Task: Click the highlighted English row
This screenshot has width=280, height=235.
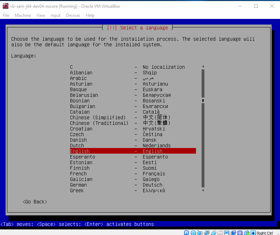Action: [x=133, y=151]
